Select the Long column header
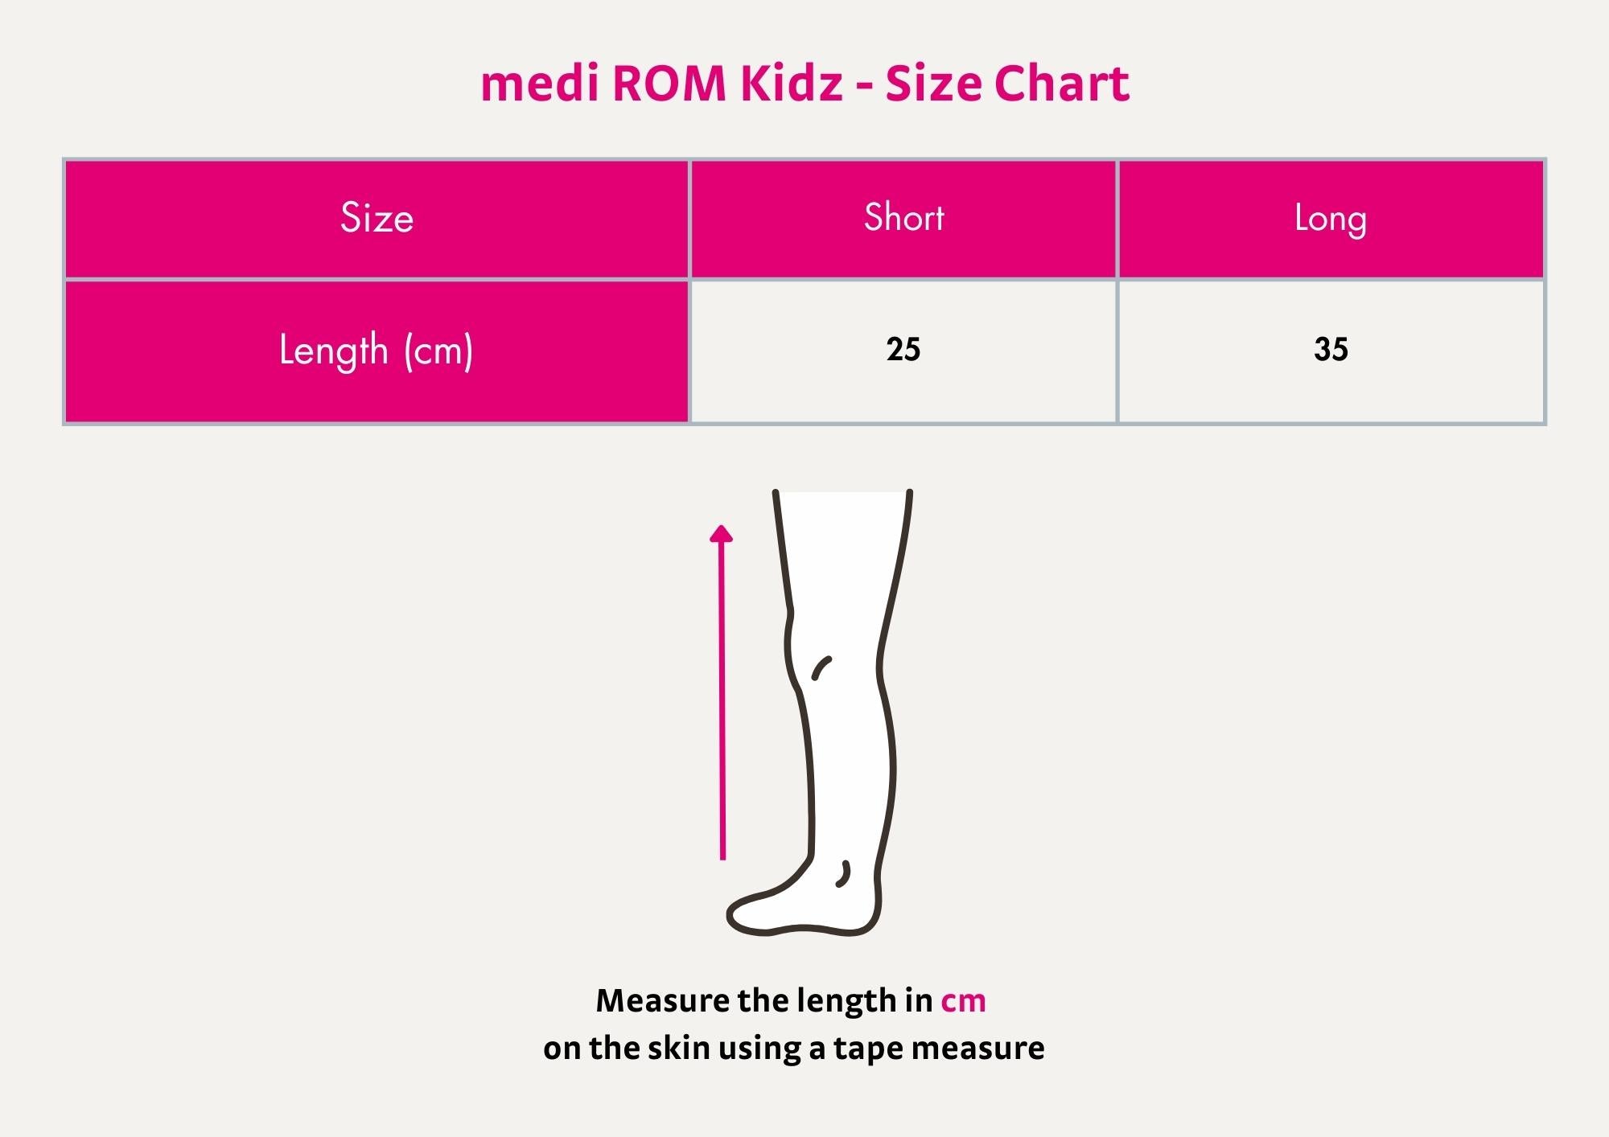Screen dimensions: 1609x1137 coord(1331,218)
